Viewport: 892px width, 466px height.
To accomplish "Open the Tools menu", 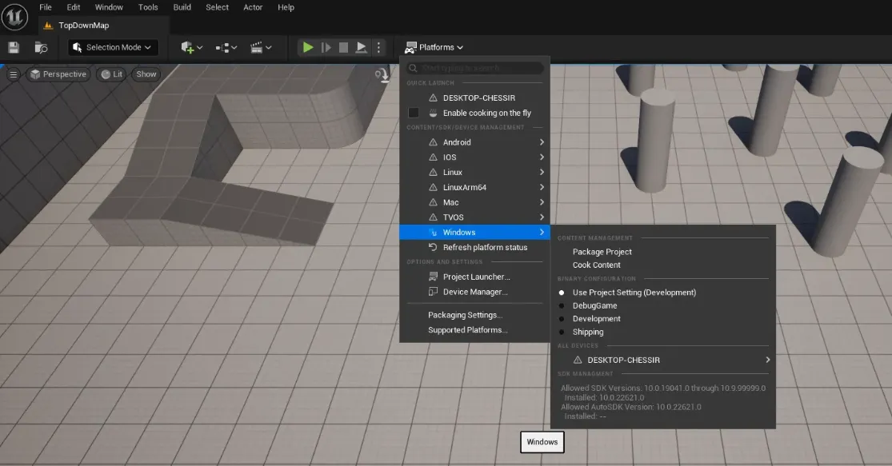I will pos(148,7).
